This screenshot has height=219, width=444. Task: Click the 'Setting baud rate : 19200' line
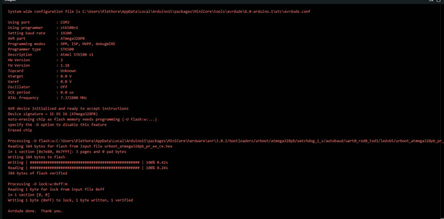point(40,33)
